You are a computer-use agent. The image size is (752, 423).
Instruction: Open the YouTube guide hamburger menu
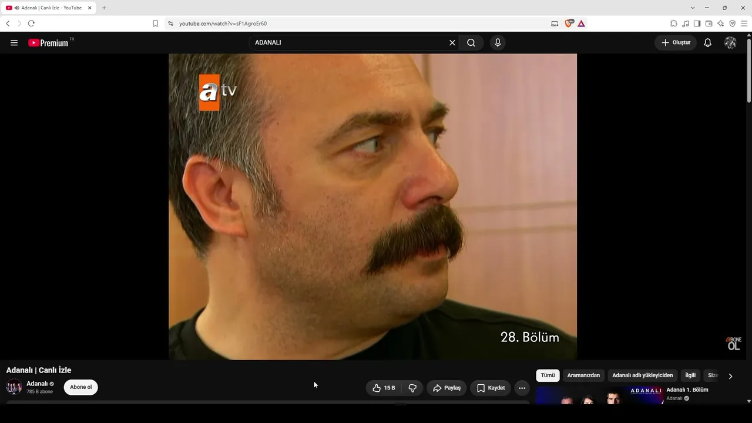(x=14, y=43)
